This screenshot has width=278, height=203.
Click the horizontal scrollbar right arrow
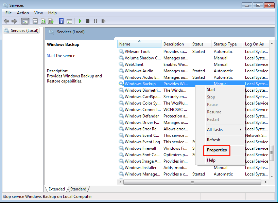point(266,182)
